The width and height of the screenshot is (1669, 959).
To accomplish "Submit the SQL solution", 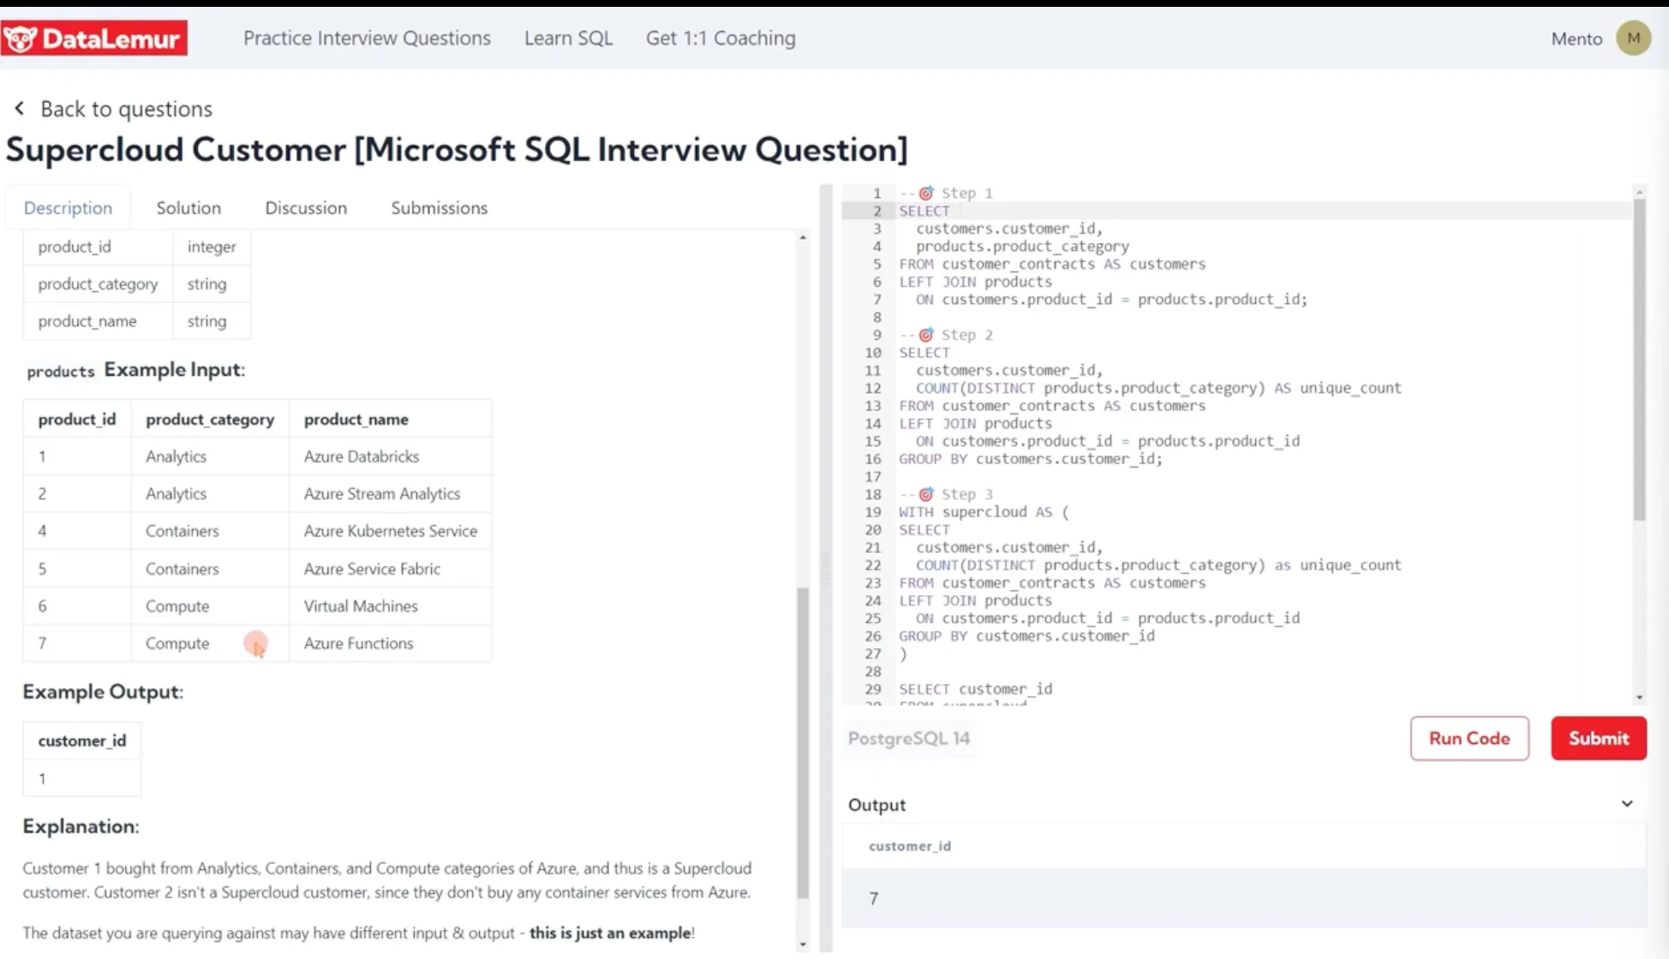I will click(1598, 738).
